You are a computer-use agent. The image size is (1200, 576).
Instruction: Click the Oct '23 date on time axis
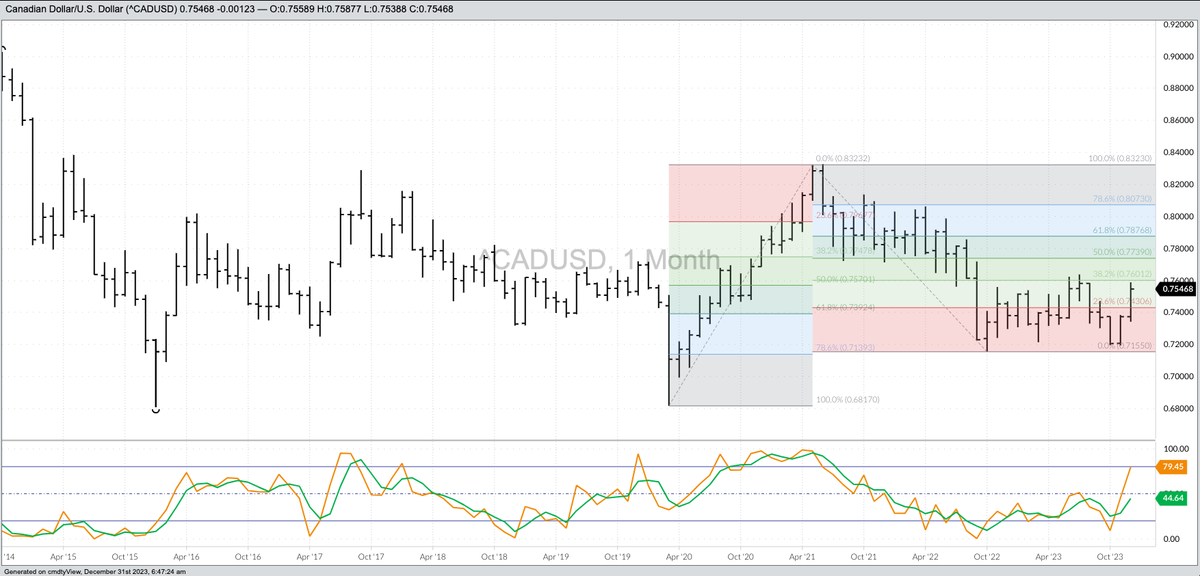pyautogui.click(x=1110, y=557)
